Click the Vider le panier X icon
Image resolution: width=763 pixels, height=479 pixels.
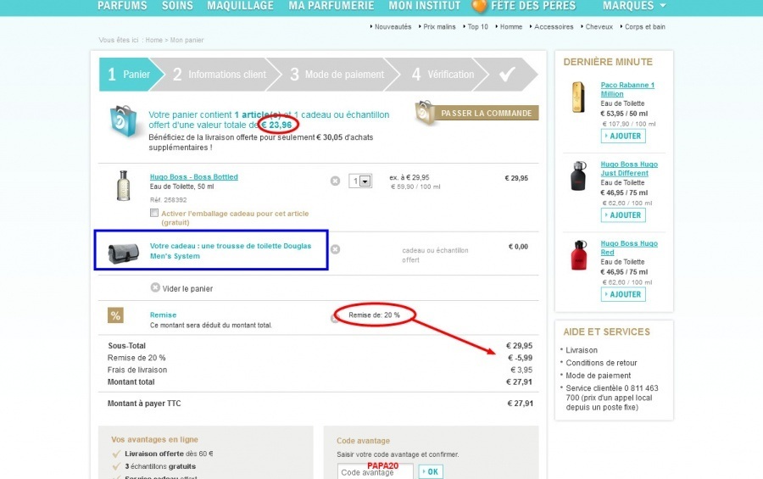click(x=155, y=287)
